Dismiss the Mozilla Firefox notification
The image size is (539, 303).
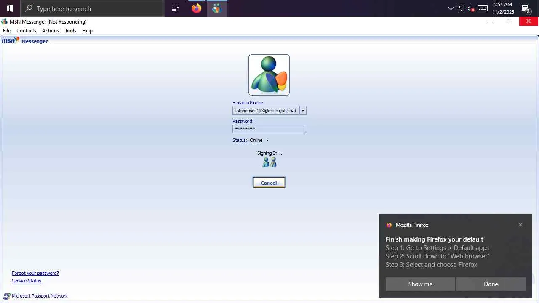(520, 225)
